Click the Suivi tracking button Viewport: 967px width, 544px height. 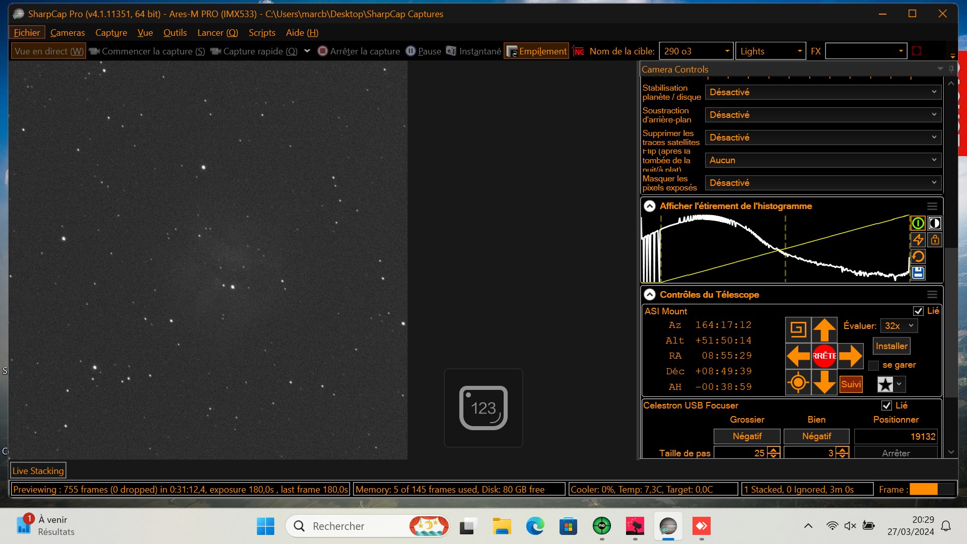(x=851, y=384)
